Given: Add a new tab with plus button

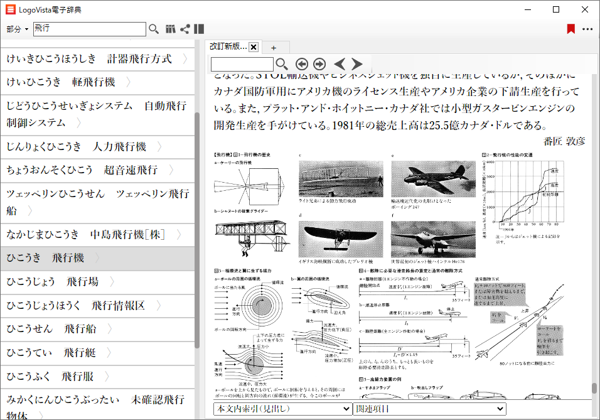Looking at the screenshot, I should [274, 48].
